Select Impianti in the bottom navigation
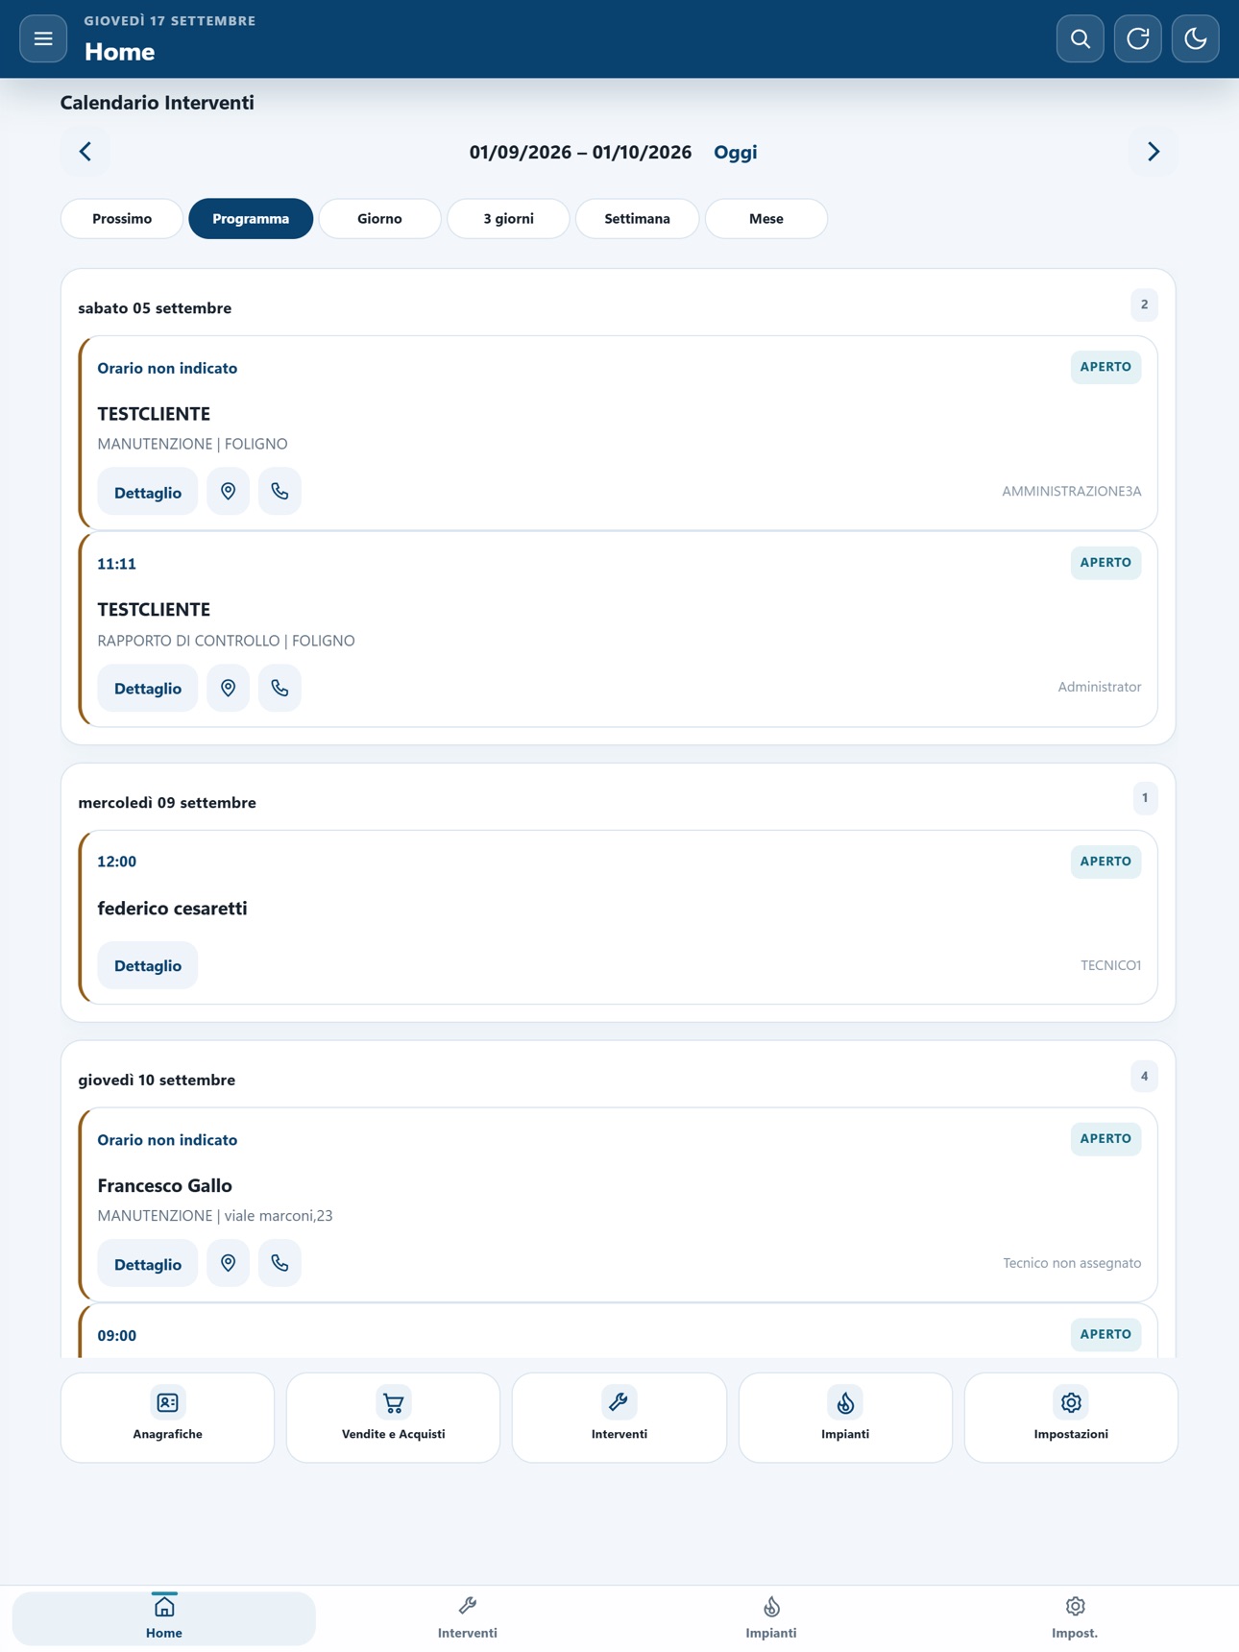Viewport: 1239px width, 1652px height. 771,1618
